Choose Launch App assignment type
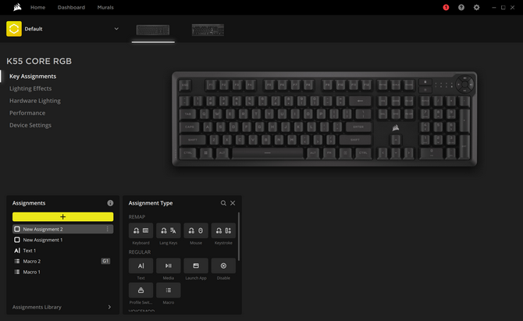 coord(196,266)
